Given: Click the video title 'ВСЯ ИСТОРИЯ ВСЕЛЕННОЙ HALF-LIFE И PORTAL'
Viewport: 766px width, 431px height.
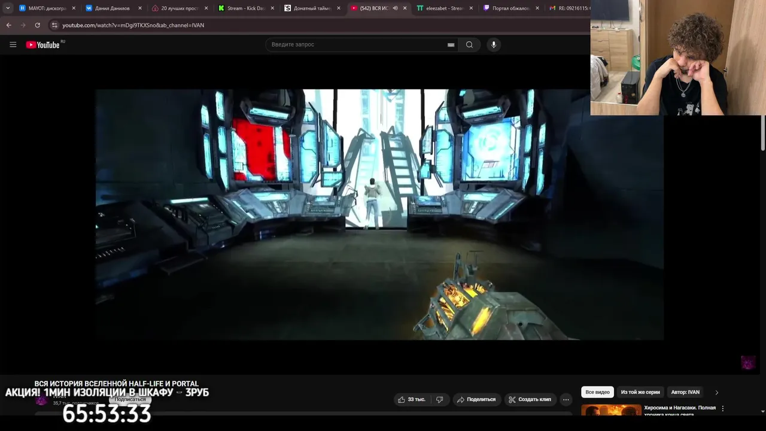Looking at the screenshot, I should (116, 384).
